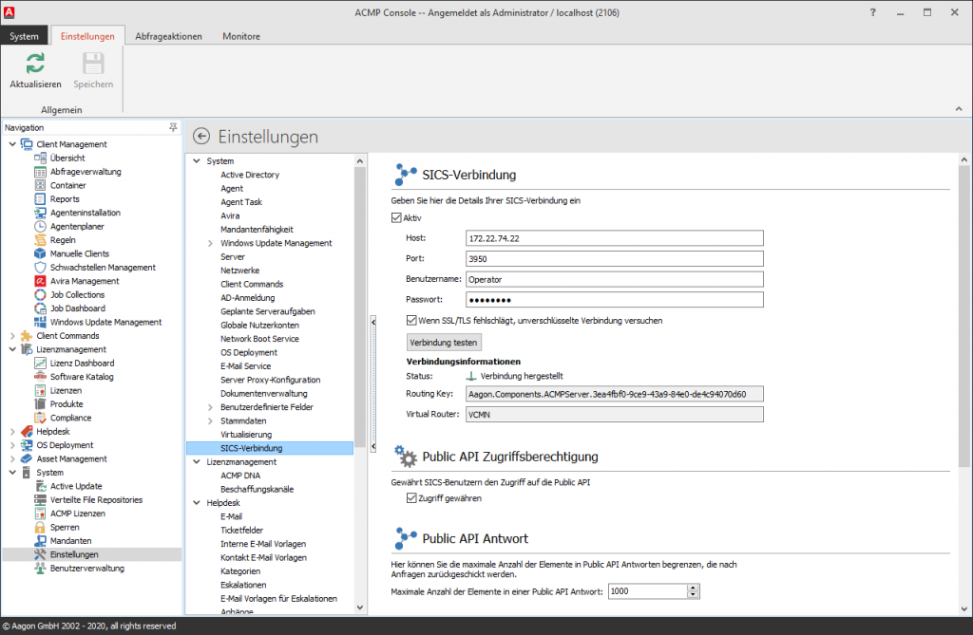Toggle the SSL/TLS fallback checkbox
The height and width of the screenshot is (635, 973).
(x=411, y=321)
